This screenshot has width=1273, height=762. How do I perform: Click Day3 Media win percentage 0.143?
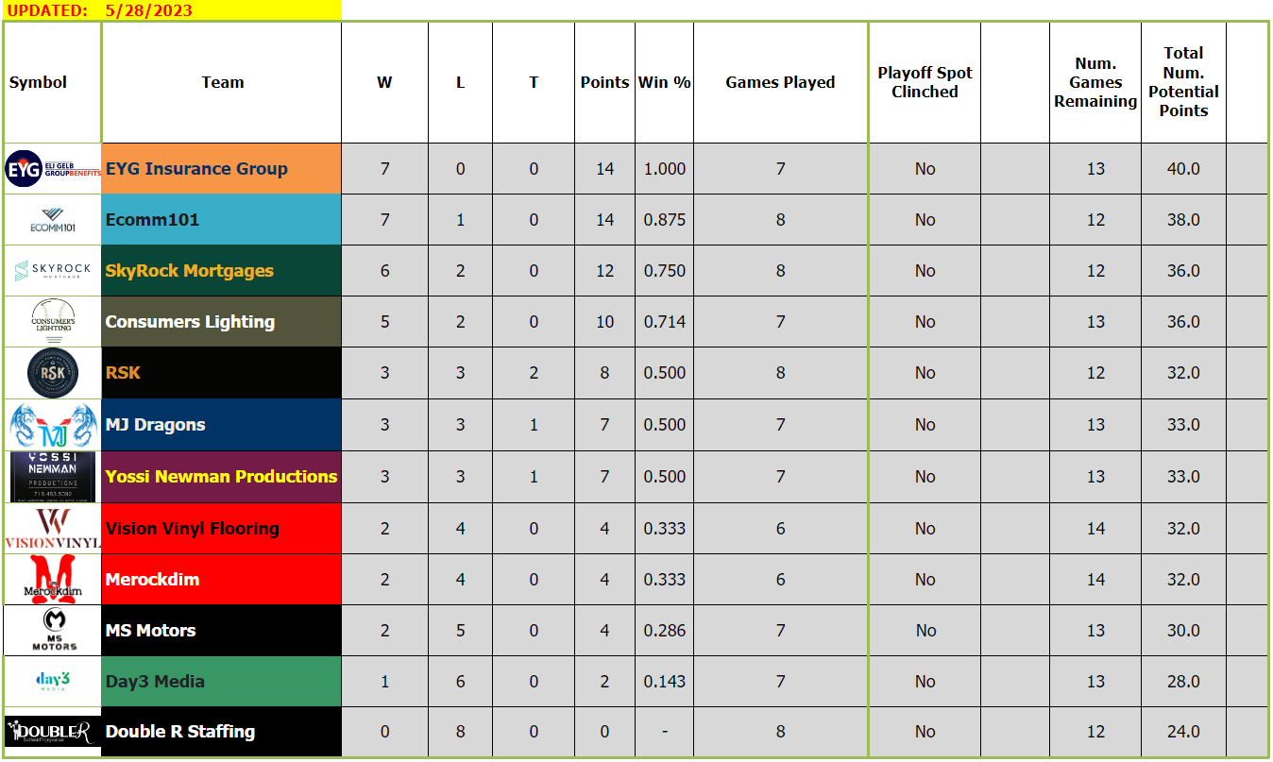click(x=665, y=682)
